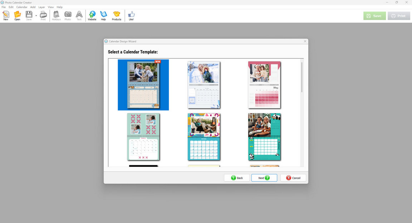Open the Website globe icon
This screenshot has height=223, width=412.
[92, 16]
